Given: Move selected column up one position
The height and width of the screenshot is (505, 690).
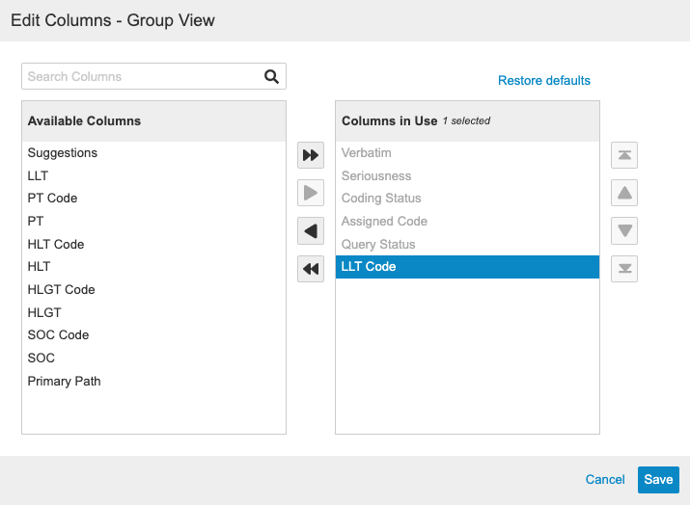Looking at the screenshot, I should click(x=624, y=194).
